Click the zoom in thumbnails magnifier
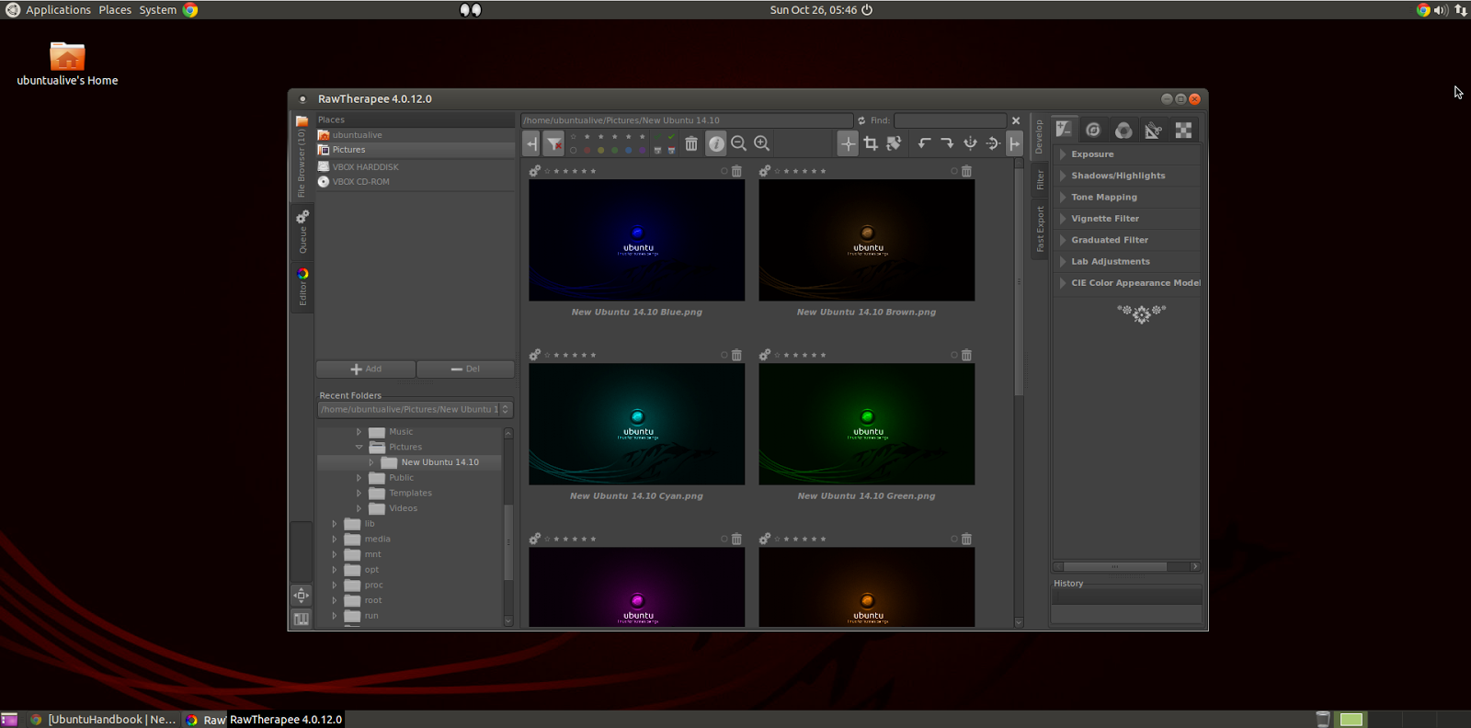 [x=761, y=143]
